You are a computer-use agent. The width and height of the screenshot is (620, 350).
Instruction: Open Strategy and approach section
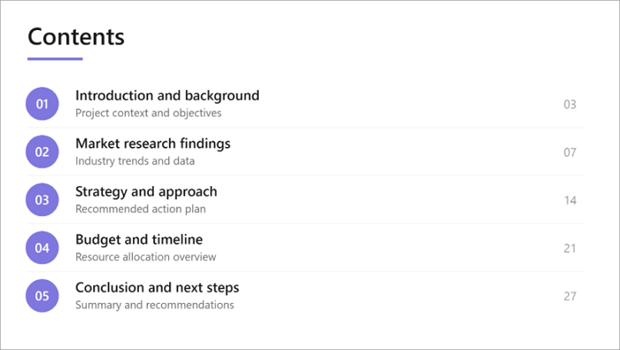pos(146,191)
